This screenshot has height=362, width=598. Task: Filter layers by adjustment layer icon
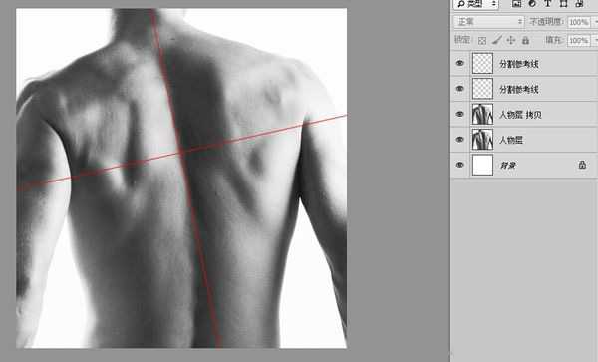[532, 3]
